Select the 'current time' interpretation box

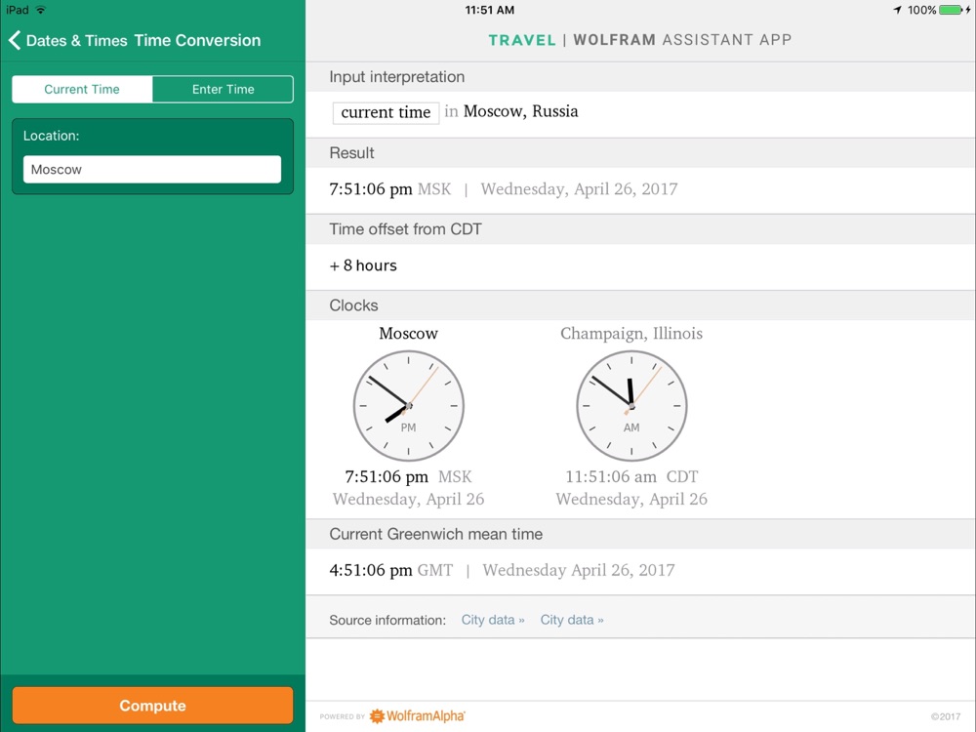[x=386, y=112]
